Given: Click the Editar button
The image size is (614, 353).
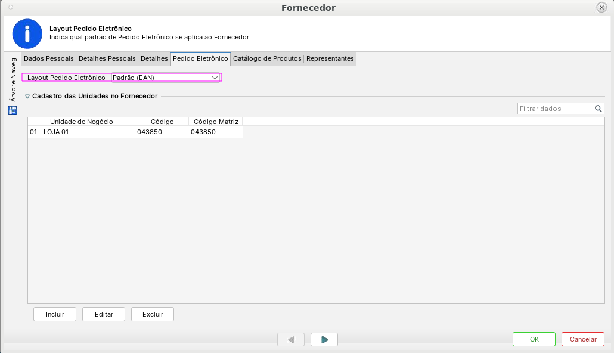Looking at the screenshot, I should 104,314.
